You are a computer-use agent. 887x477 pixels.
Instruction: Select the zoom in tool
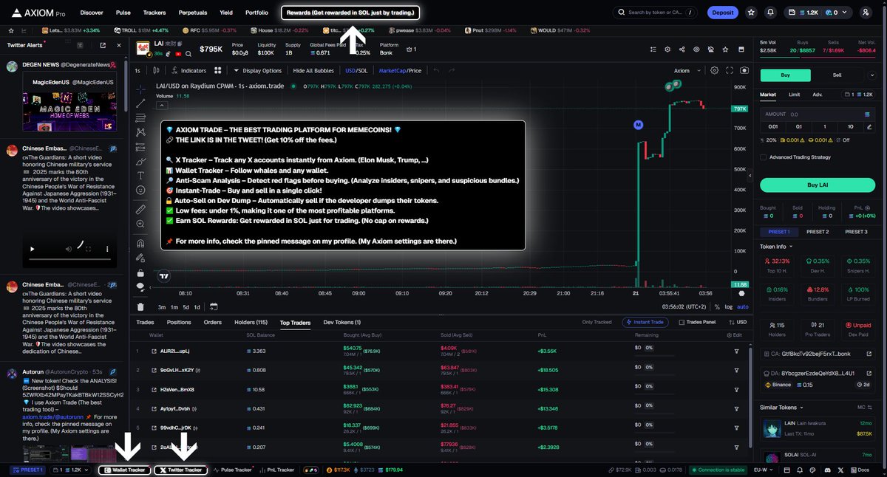140,224
